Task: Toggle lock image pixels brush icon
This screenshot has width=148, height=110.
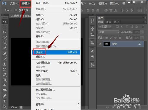Action: click(111, 38)
